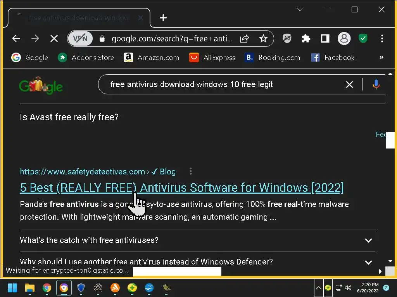This screenshot has width=397, height=297.
Task: Click the Google doodle logo
Action: click(41, 85)
